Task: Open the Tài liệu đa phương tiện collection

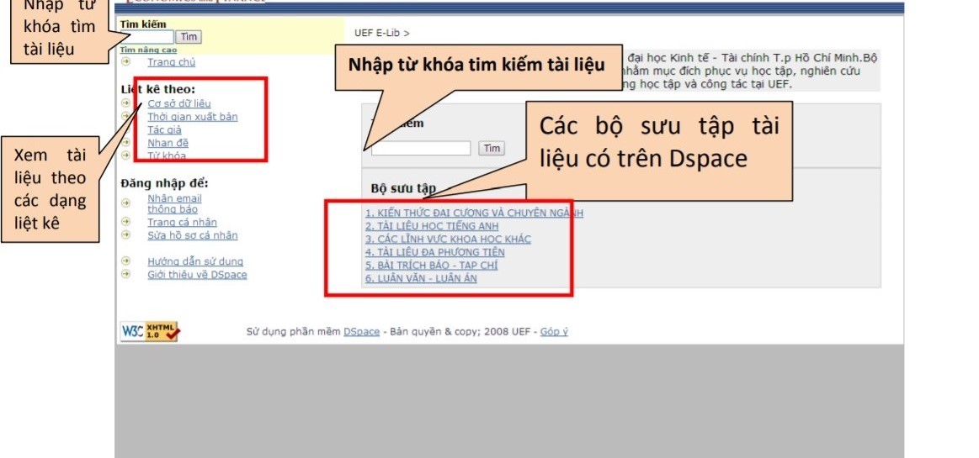Action: pos(434,252)
